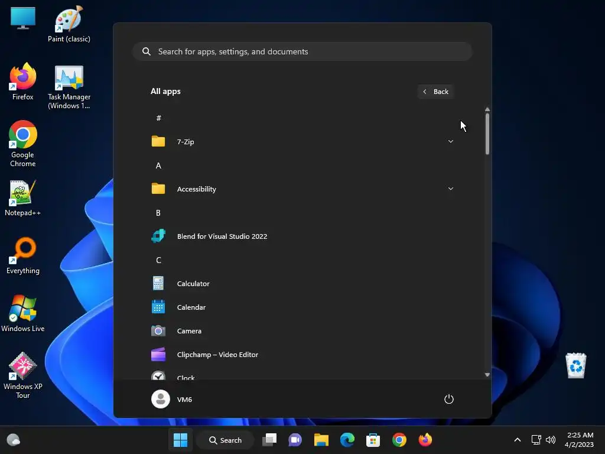Open Clipchamp – Video Editor icon
Image resolution: width=605 pixels, height=454 pixels.
tap(158, 355)
